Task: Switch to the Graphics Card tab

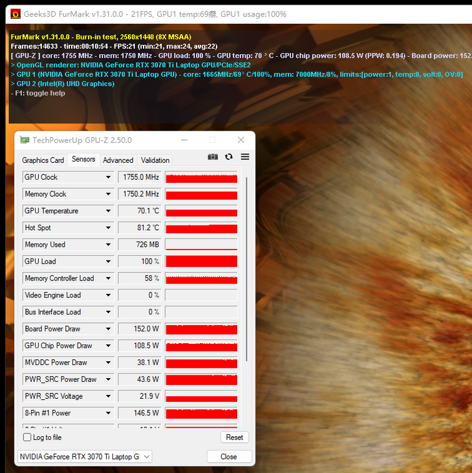Action: (43, 160)
